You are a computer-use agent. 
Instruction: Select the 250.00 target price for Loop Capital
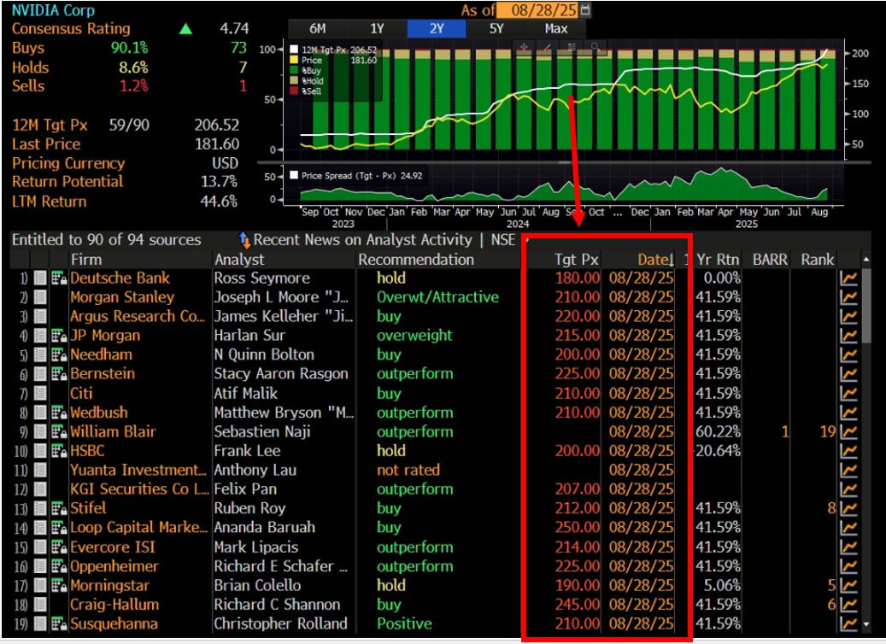coord(578,528)
